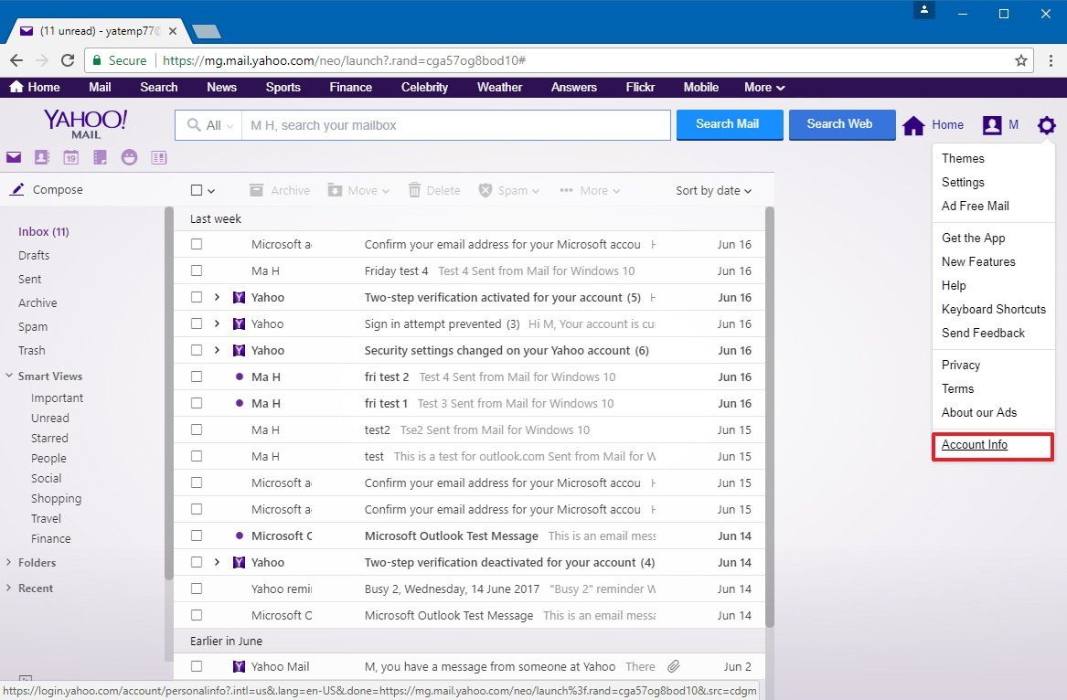Image resolution: width=1067 pixels, height=700 pixels.
Task: Expand the Recent section
Action: (x=9, y=588)
